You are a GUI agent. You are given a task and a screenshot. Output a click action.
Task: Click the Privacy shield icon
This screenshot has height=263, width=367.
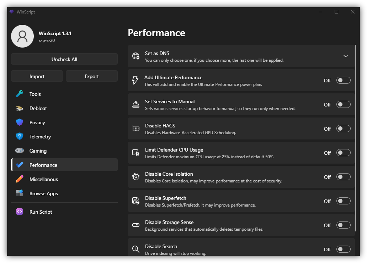[x=20, y=122]
